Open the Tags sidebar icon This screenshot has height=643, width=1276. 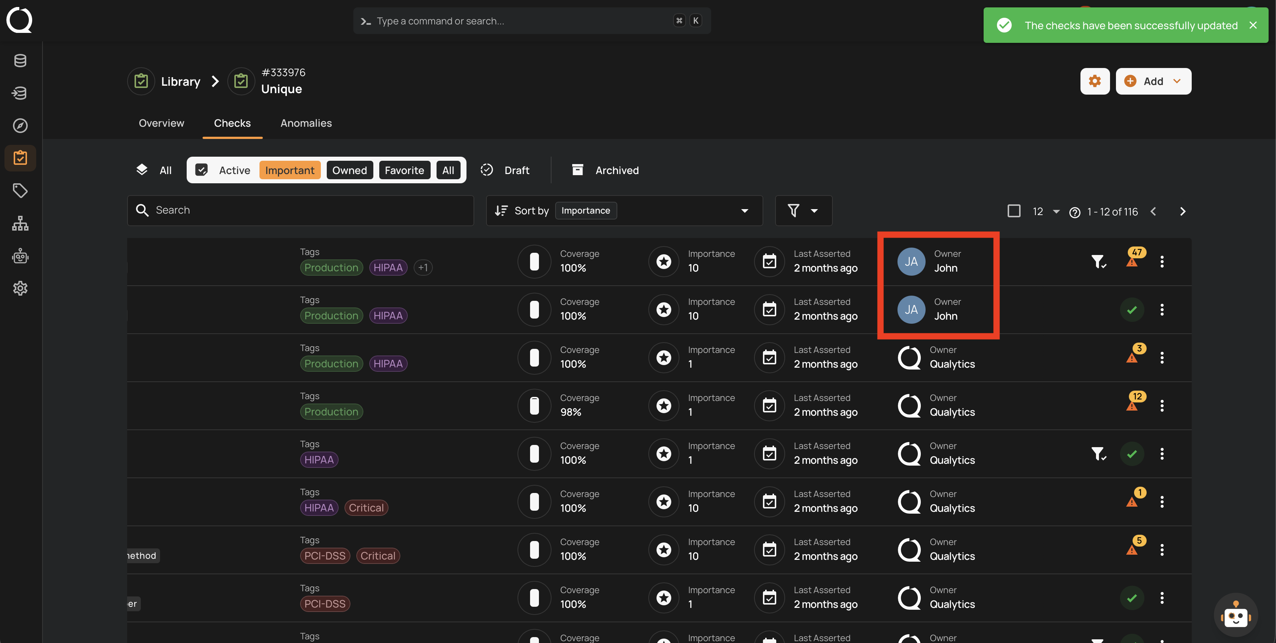pyautogui.click(x=20, y=191)
